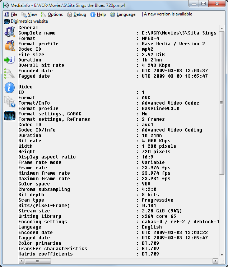Click the 'UTC 2009-03-03 13:03:37' encoded date

click(x=175, y=71)
